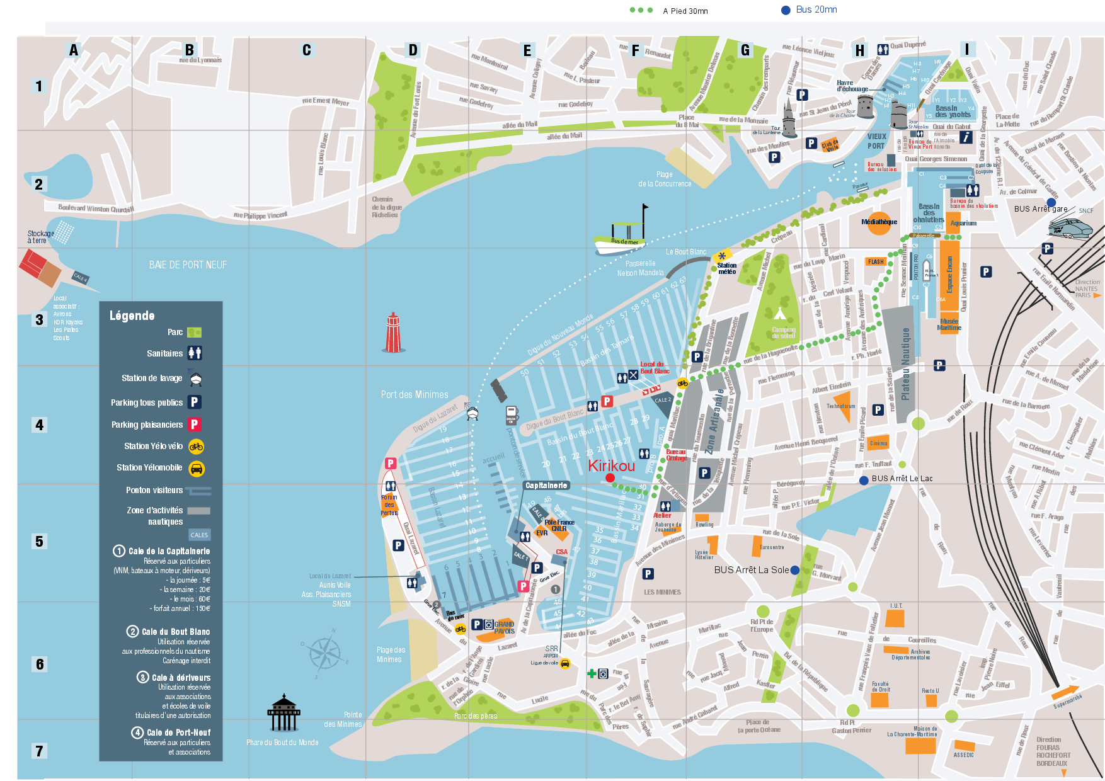Click the Tour de la Chaîne tower icon
Image resolution: width=1105 pixels, height=781 pixels.
(865, 107)
